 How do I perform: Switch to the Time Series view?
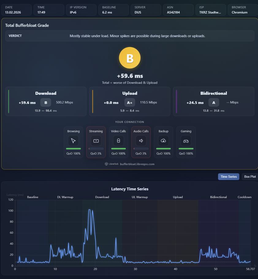tap(229, 177)
